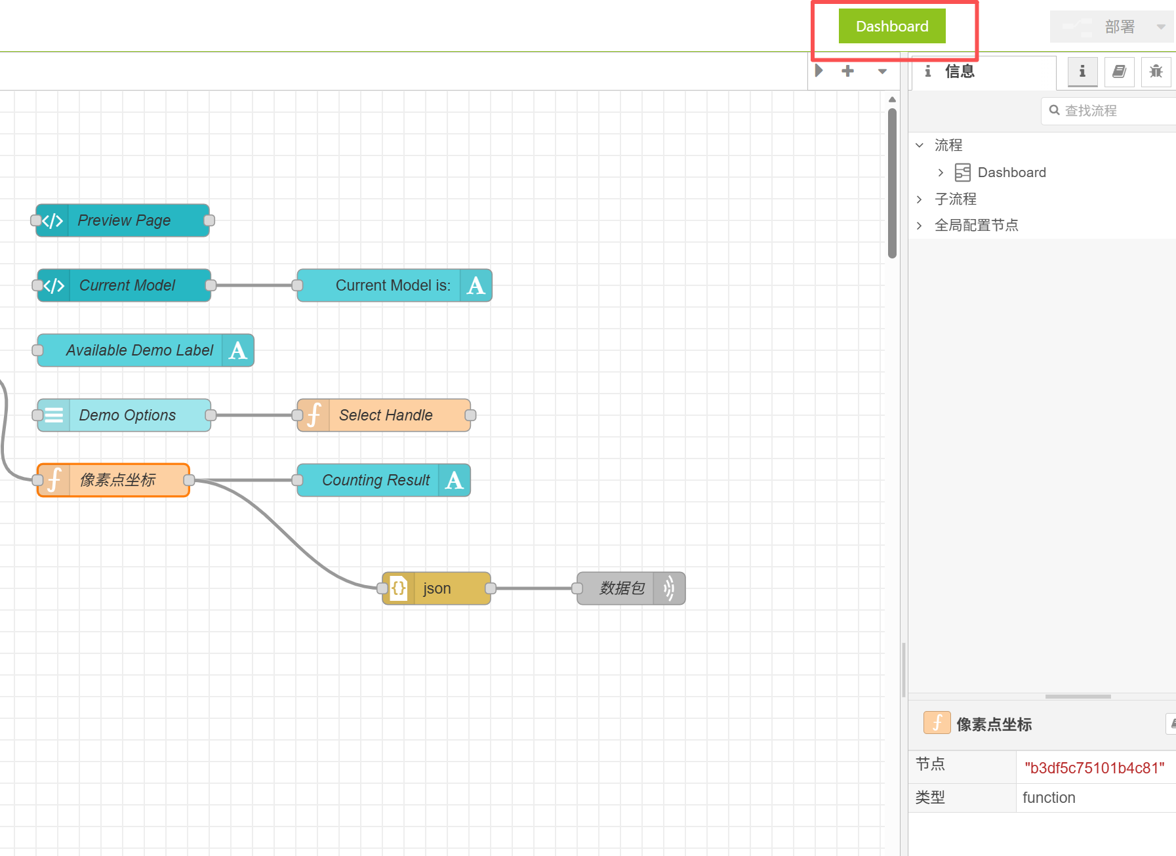Image resolution: width=1176 pixels, height=856 pixels.
Task: Click the Dashboard flow tab
Action: pos(891,26)
